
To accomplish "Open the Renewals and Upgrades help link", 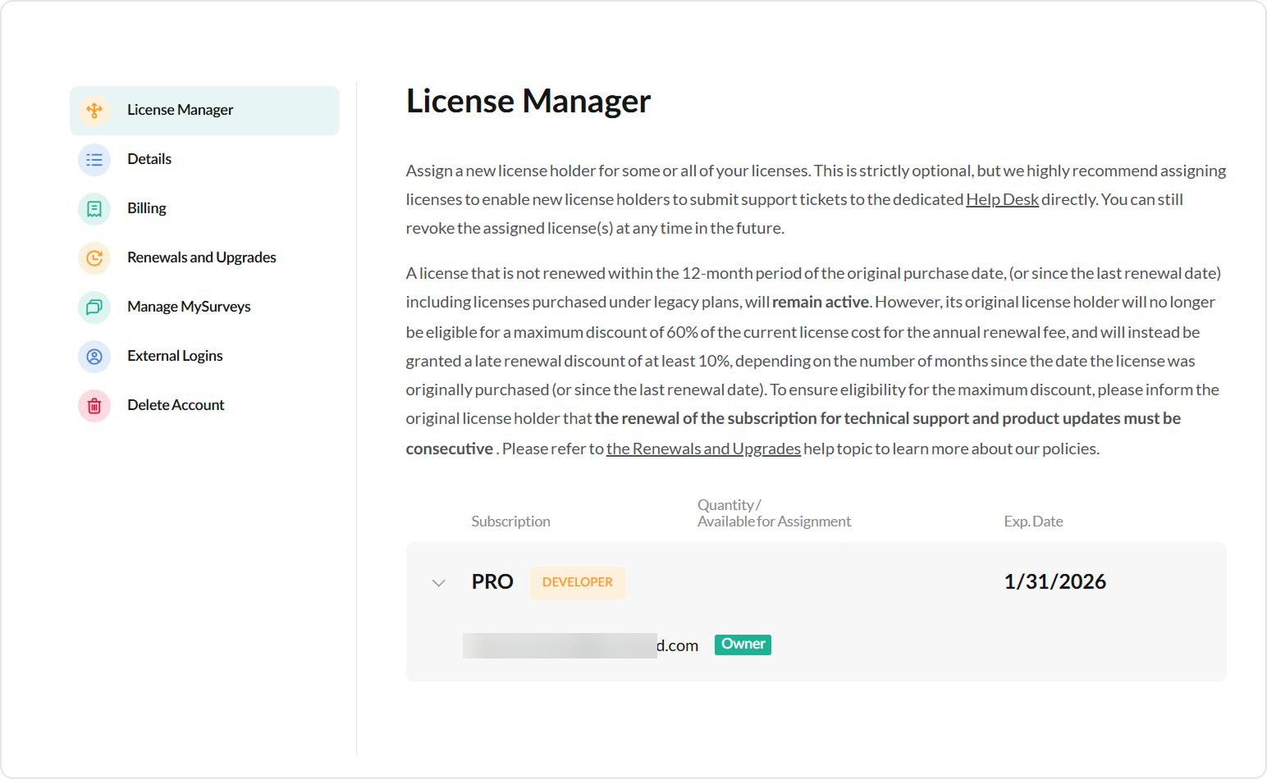I will pyautogui.click(x=703, y=449).
